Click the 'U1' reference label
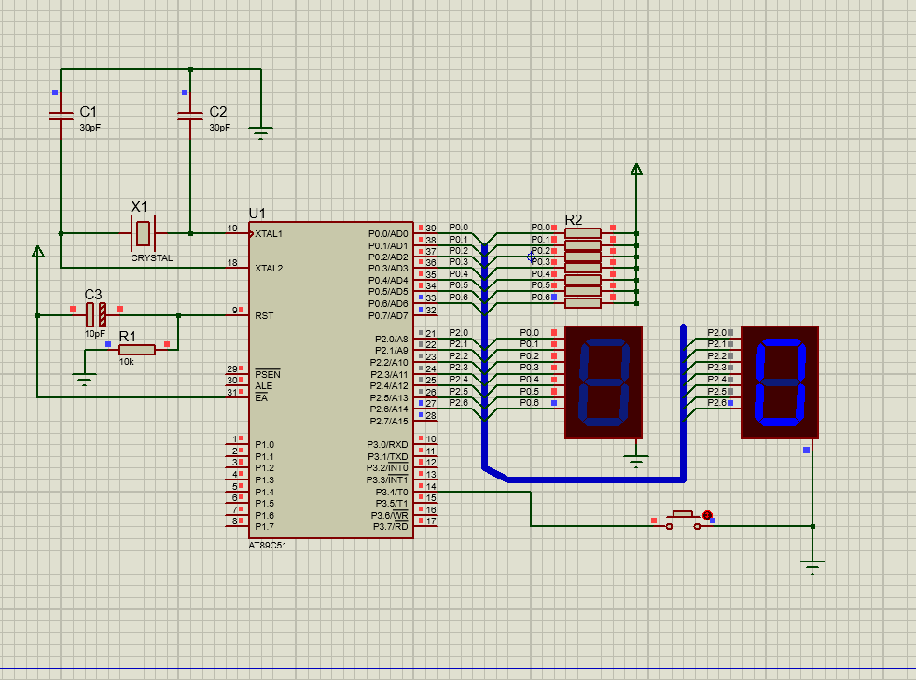The image size is (916, 680). 257,214
